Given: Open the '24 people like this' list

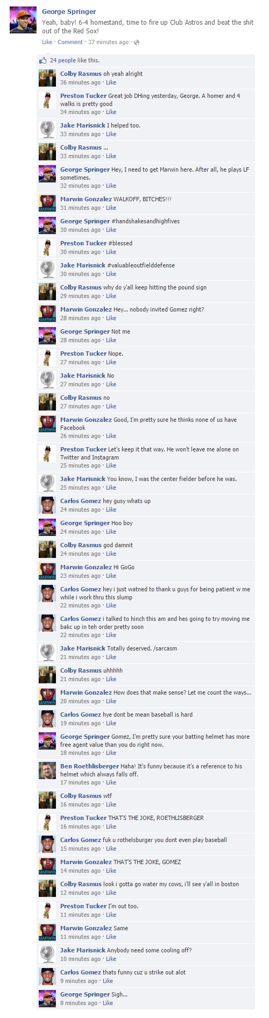Looking at the screenshot, I should pos(75,60).
